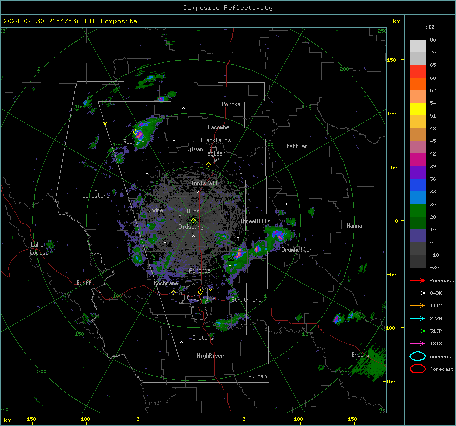The image size is (456, 426).
Task: Click the Limestone label
Action: click(96, 196)
